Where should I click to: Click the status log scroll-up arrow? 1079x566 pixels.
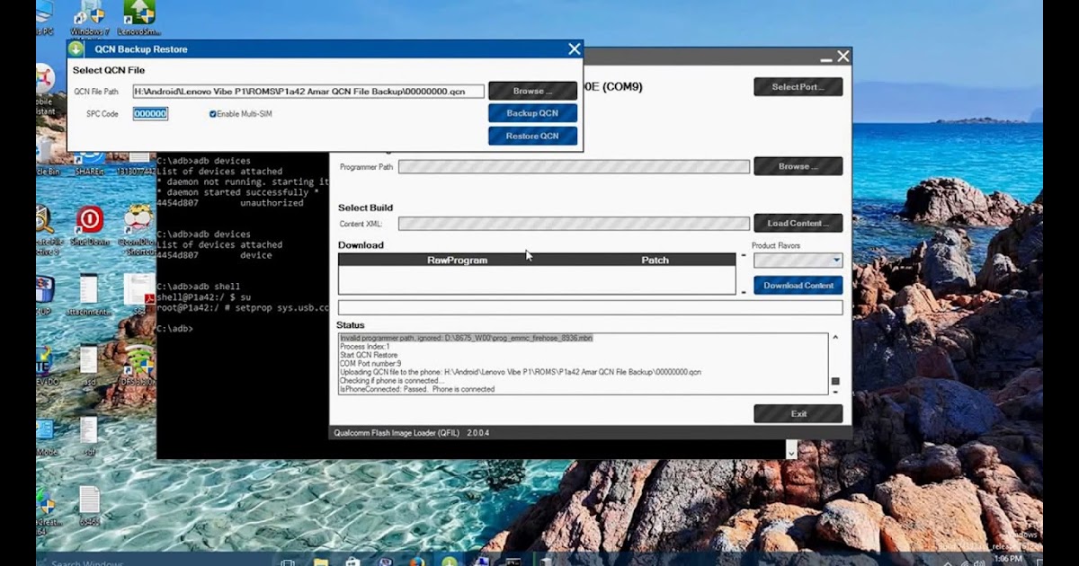tap(835, 338)
